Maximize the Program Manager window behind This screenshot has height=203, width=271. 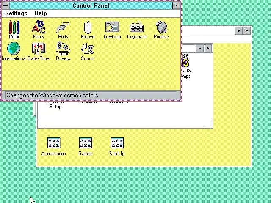(x=246, y=31)
